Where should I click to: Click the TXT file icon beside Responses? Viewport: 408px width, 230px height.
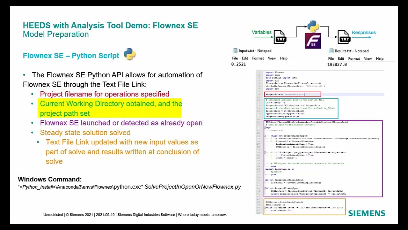point(344,37)
